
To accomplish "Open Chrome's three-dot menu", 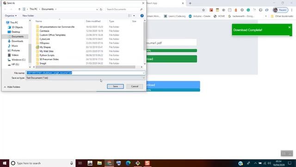I will [292, 10].
